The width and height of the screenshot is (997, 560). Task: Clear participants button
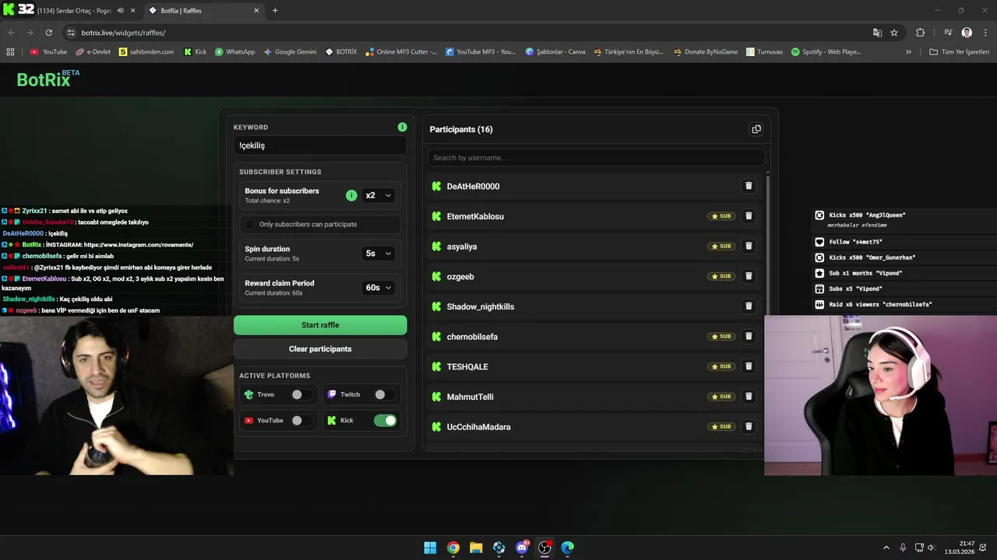(320, 348)
